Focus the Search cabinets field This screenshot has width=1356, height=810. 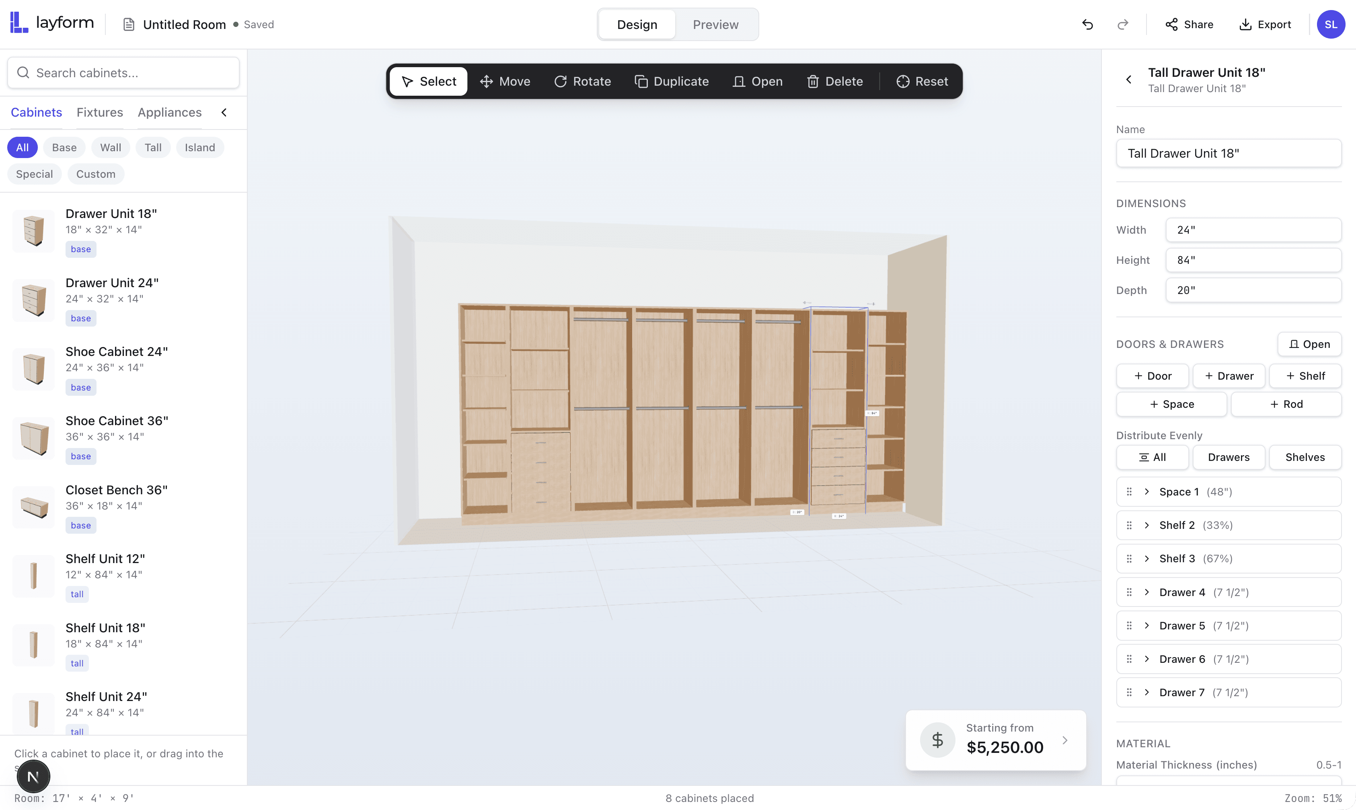coord(123,72)
